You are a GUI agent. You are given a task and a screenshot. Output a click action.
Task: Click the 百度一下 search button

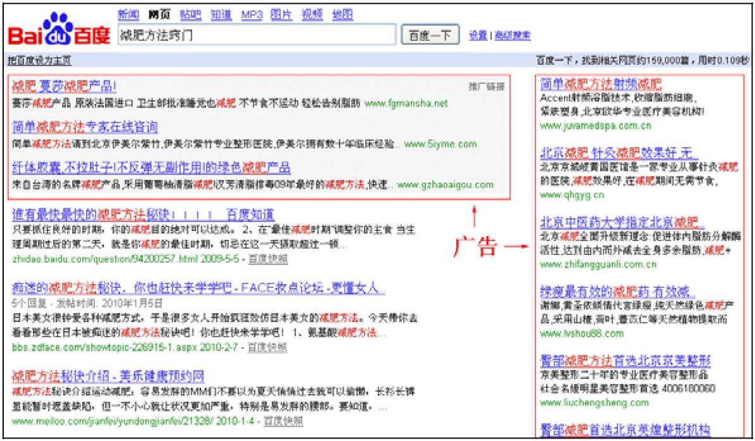[430, 35]
